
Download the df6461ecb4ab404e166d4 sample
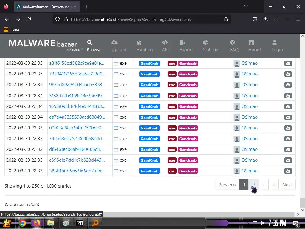[288, 149]
